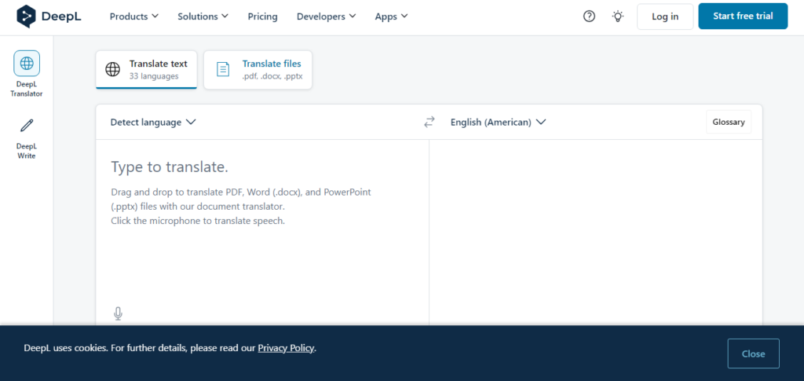
Task: Click the lightbulb tips icon
Action: [618, 16]
